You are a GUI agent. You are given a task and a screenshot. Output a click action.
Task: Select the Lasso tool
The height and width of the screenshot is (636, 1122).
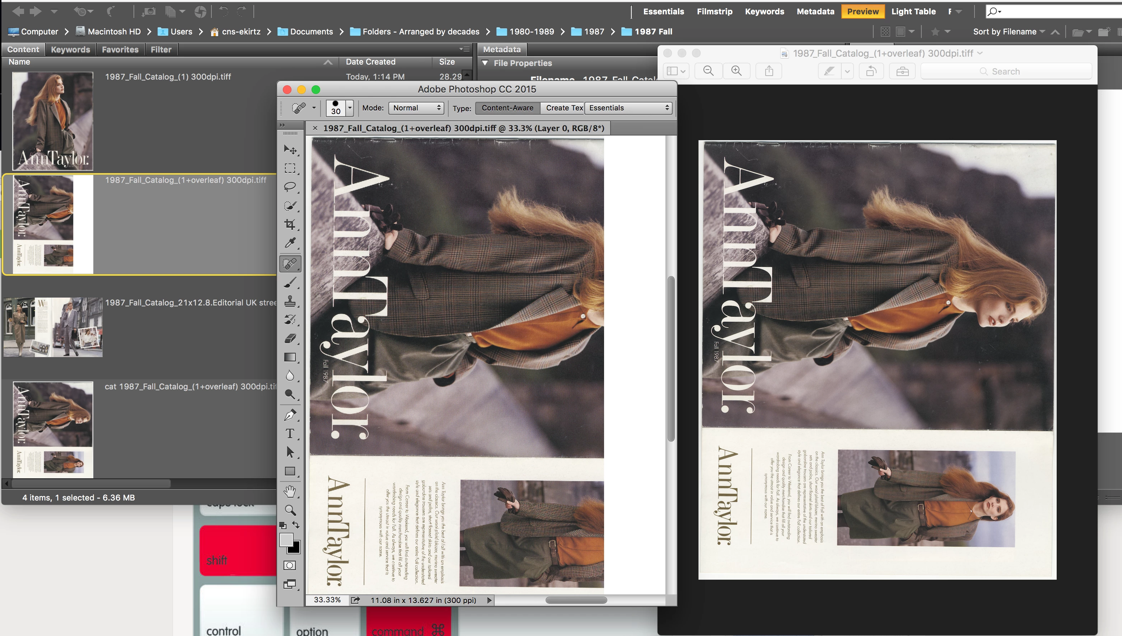pyautogui.click(x=290, y=187)
